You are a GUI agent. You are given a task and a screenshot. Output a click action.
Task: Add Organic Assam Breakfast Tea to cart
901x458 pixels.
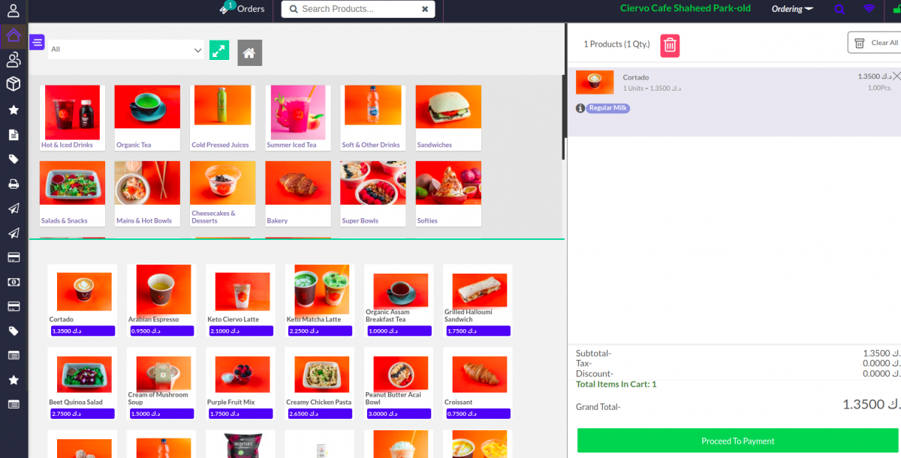(399, 301)
